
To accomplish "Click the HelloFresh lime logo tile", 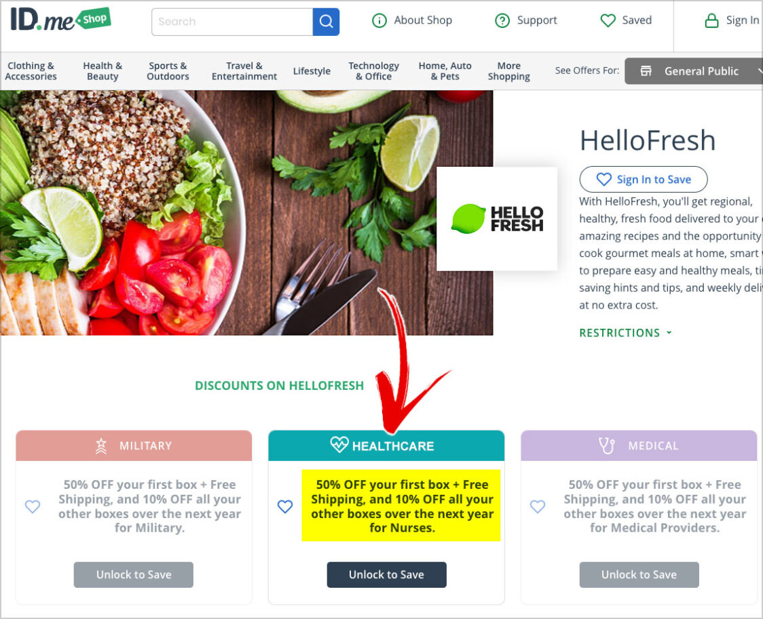I will (497, 218).
